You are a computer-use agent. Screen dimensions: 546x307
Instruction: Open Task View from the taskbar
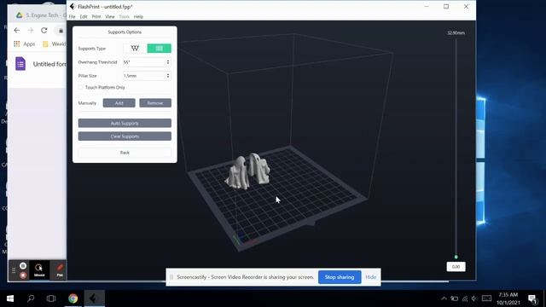click(x=51, y=298)
